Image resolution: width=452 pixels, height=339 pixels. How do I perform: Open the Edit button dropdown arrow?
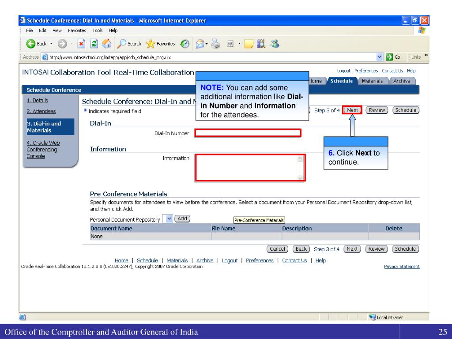pos(239,44)
